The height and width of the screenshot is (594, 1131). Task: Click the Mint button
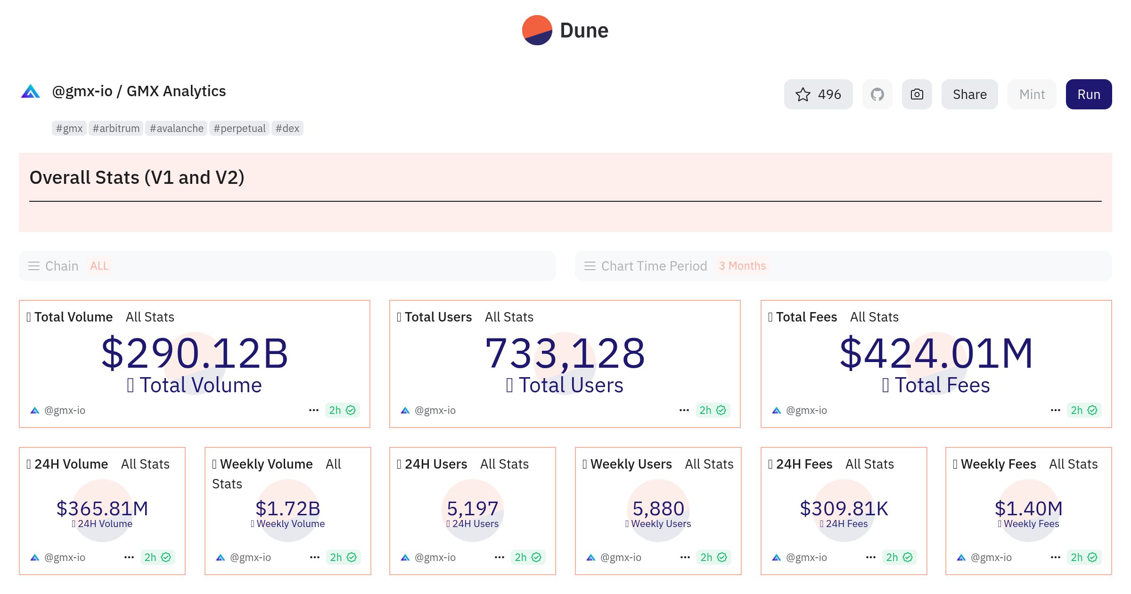pyautogui.click(x=1032, y=94)
